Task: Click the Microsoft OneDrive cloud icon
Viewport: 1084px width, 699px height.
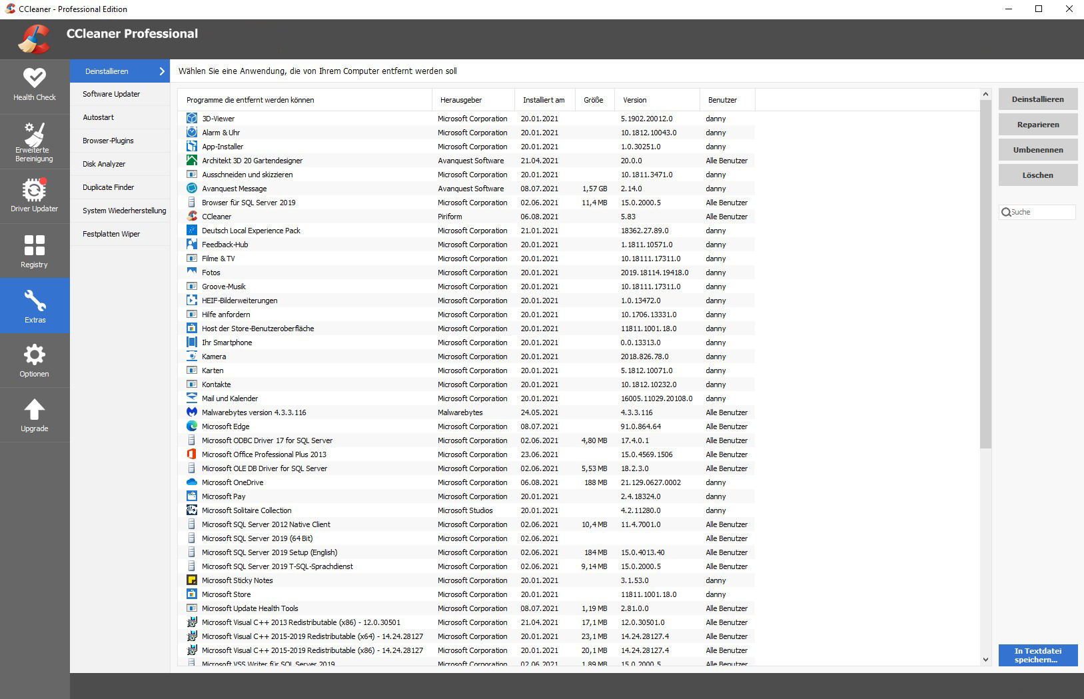Action: coord(192,482)
